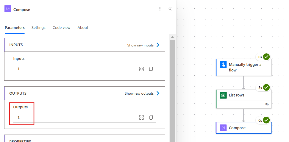Expand raw inputs chevron arrow
Image resolution: width=289 pixels, height=142 pixels.
click(158, 45)
